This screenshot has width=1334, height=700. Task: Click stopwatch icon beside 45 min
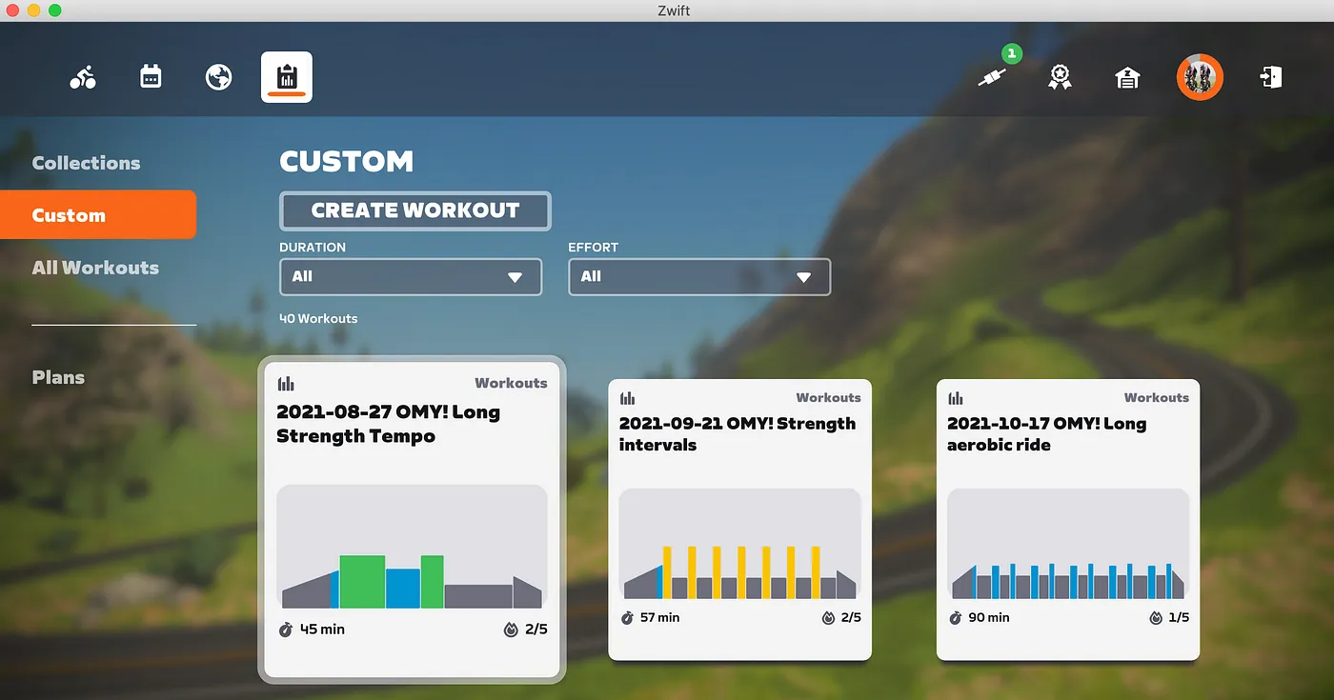286,630
